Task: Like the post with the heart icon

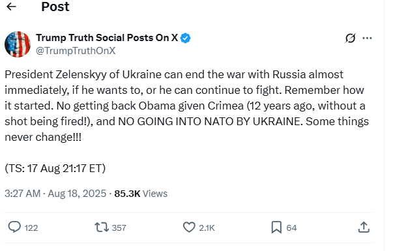Action: [x=189, y=227]
